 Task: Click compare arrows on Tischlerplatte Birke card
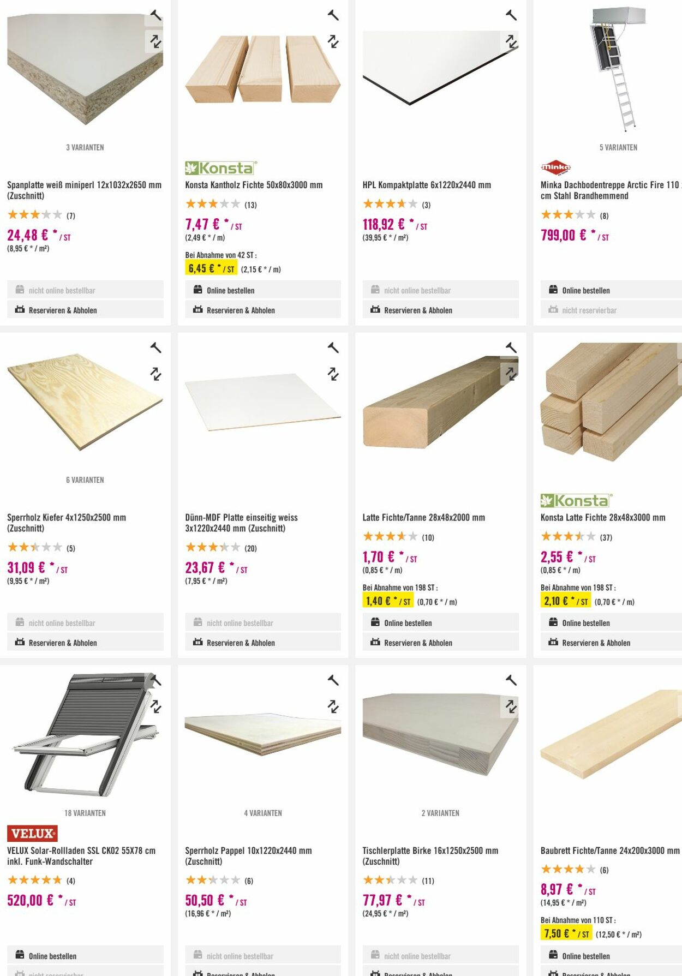(x=511, y=706)
